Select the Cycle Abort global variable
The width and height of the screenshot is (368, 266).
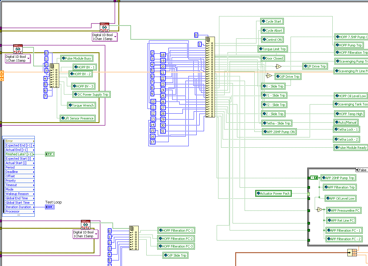tap(272, 31)
